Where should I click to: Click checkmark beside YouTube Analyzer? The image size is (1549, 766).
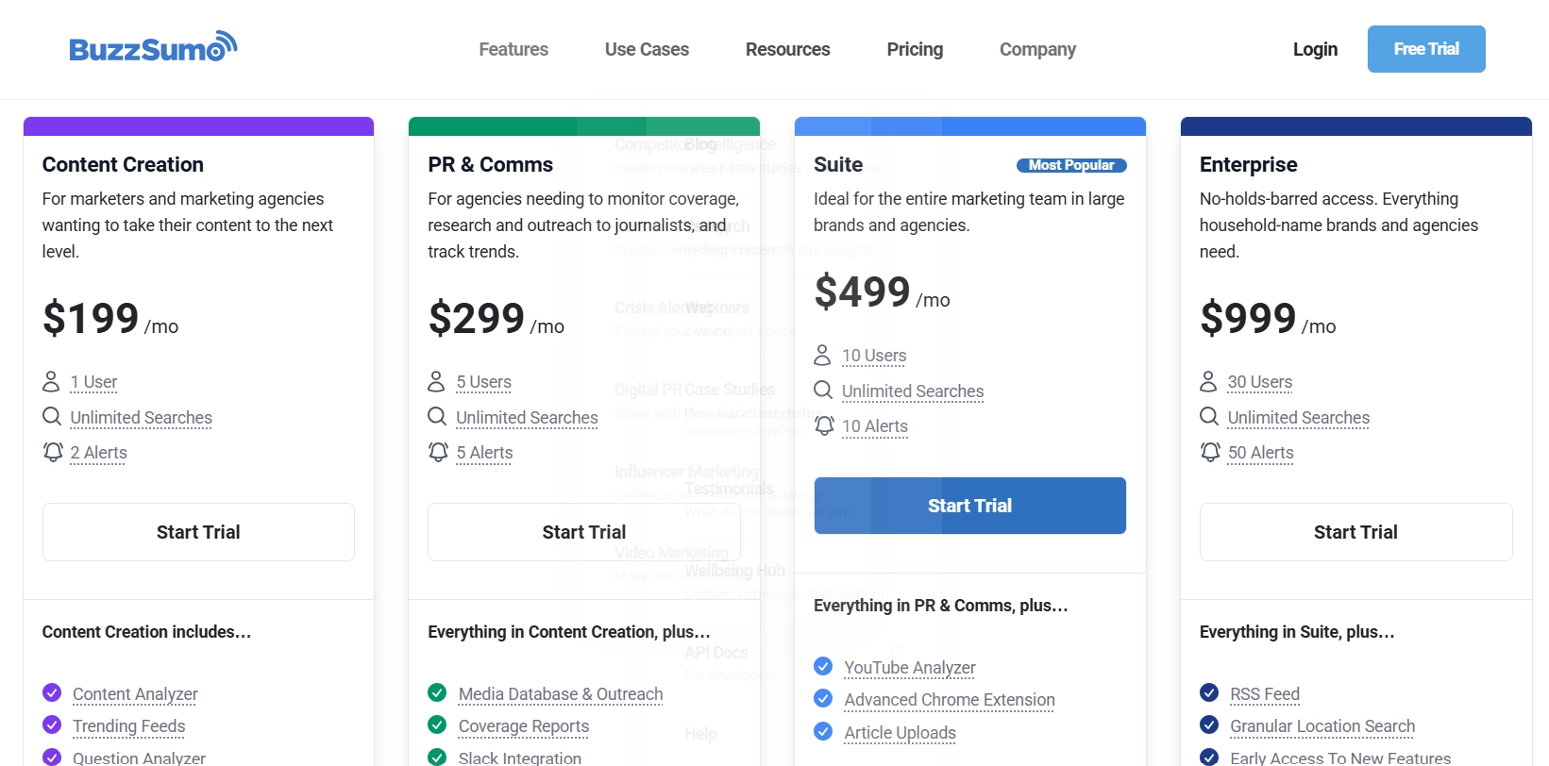(x=823, y=666)
